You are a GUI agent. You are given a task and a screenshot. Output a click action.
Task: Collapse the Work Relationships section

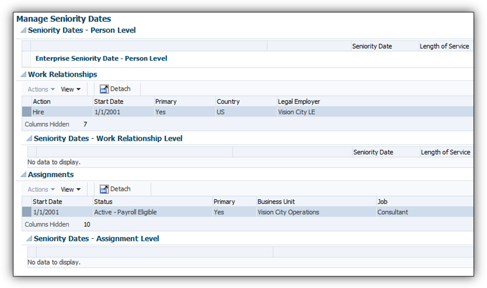point(23,75)
